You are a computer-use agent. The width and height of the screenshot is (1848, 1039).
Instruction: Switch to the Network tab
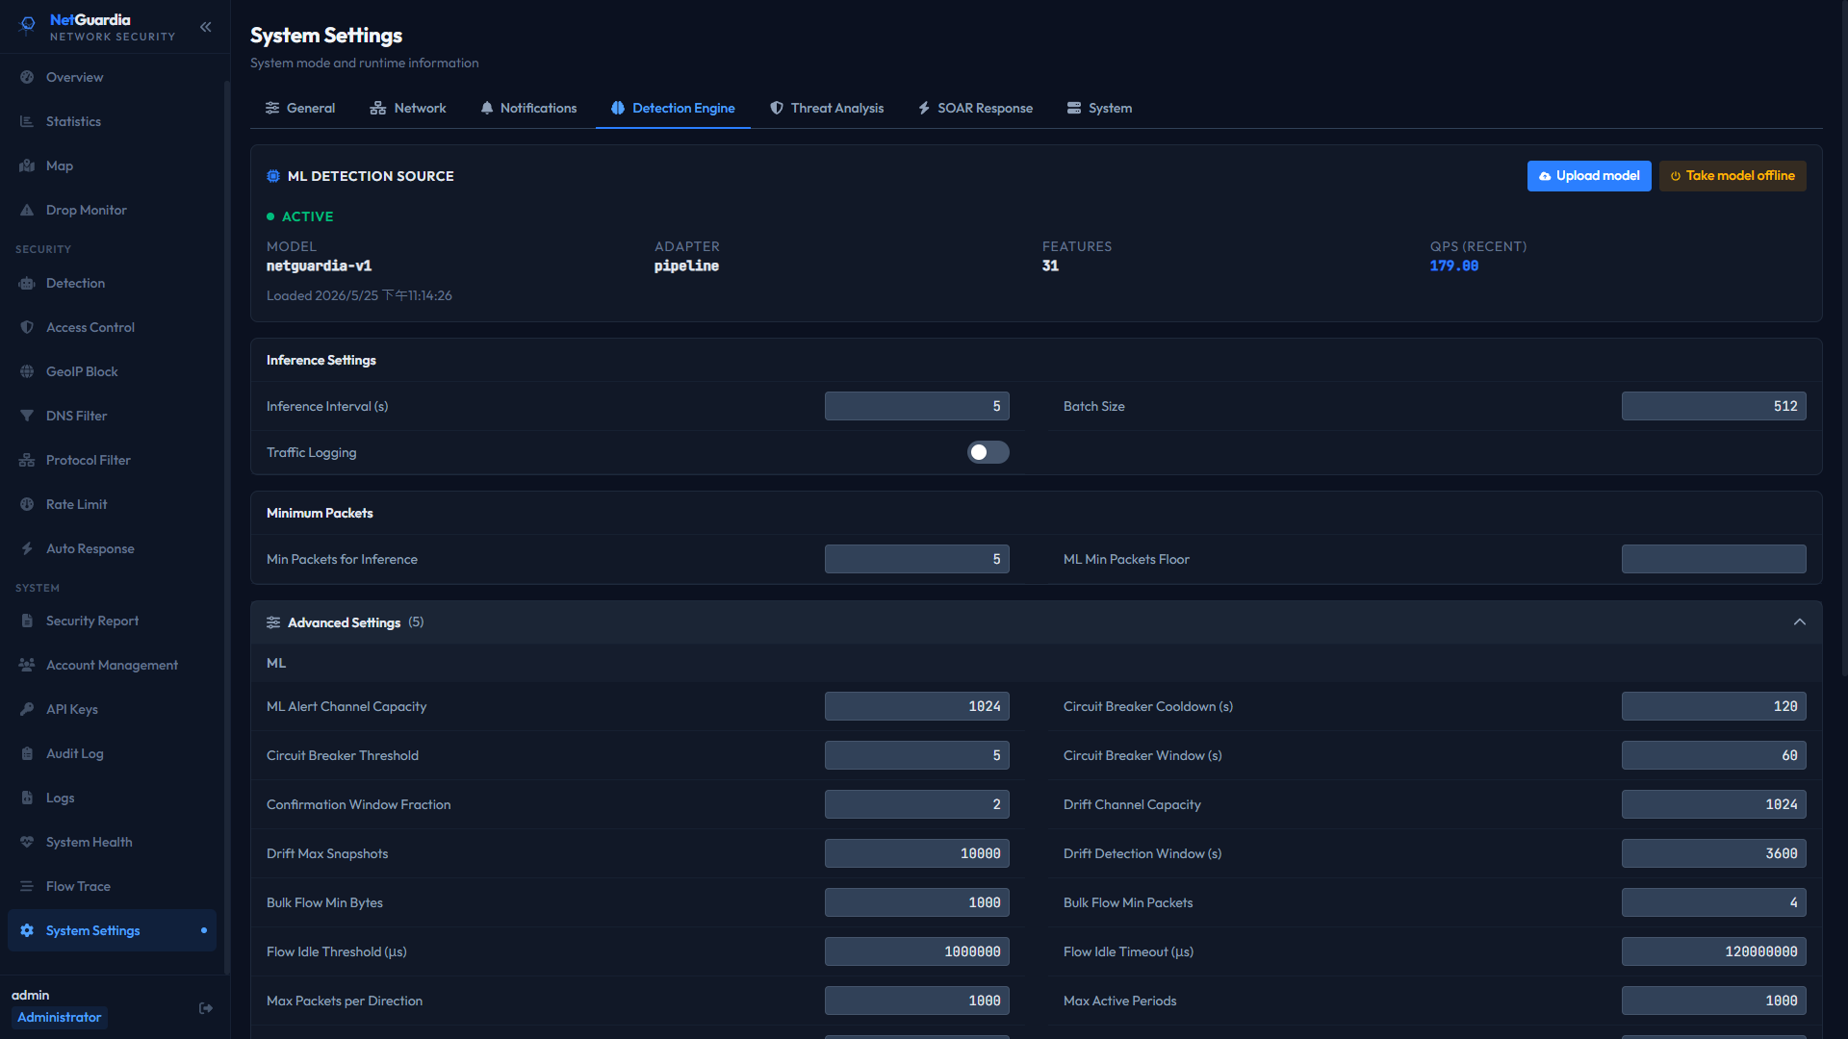408,108
